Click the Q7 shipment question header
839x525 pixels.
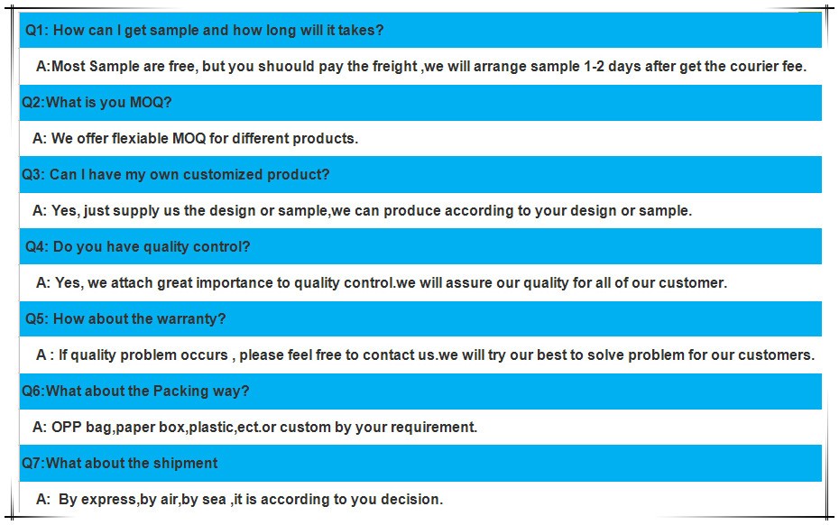click(119, 463)
